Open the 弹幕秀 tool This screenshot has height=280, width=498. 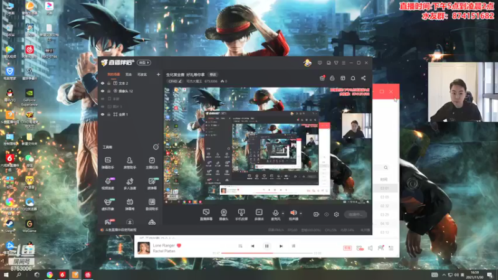(129, 204)
